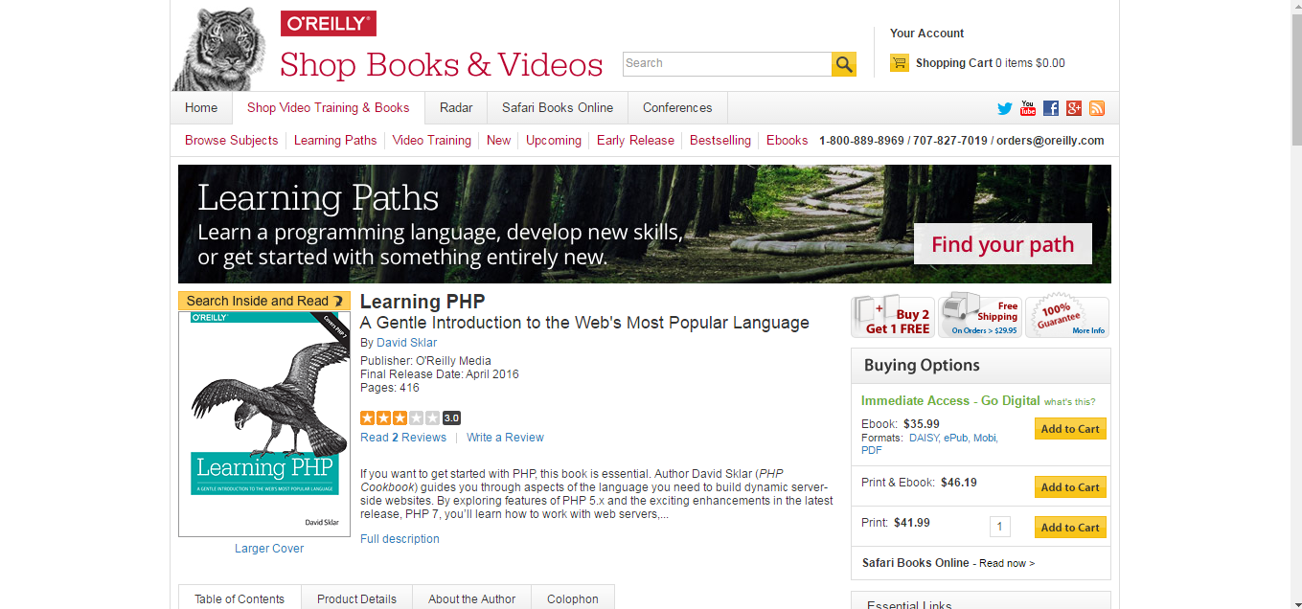The image size is (1302, 609).
Task: Click the print quantity field
Action: tap(1000, 527)
